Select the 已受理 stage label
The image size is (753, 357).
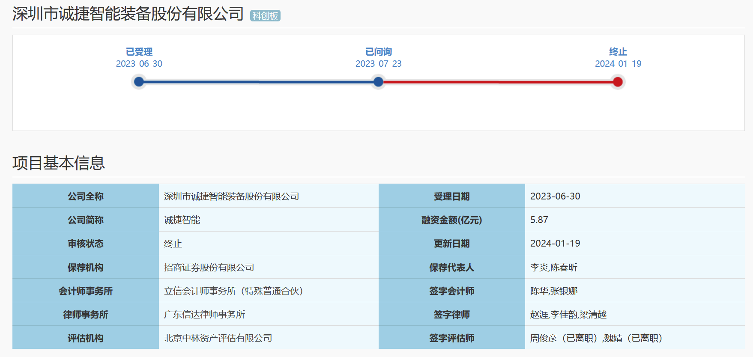click(139, 52)
